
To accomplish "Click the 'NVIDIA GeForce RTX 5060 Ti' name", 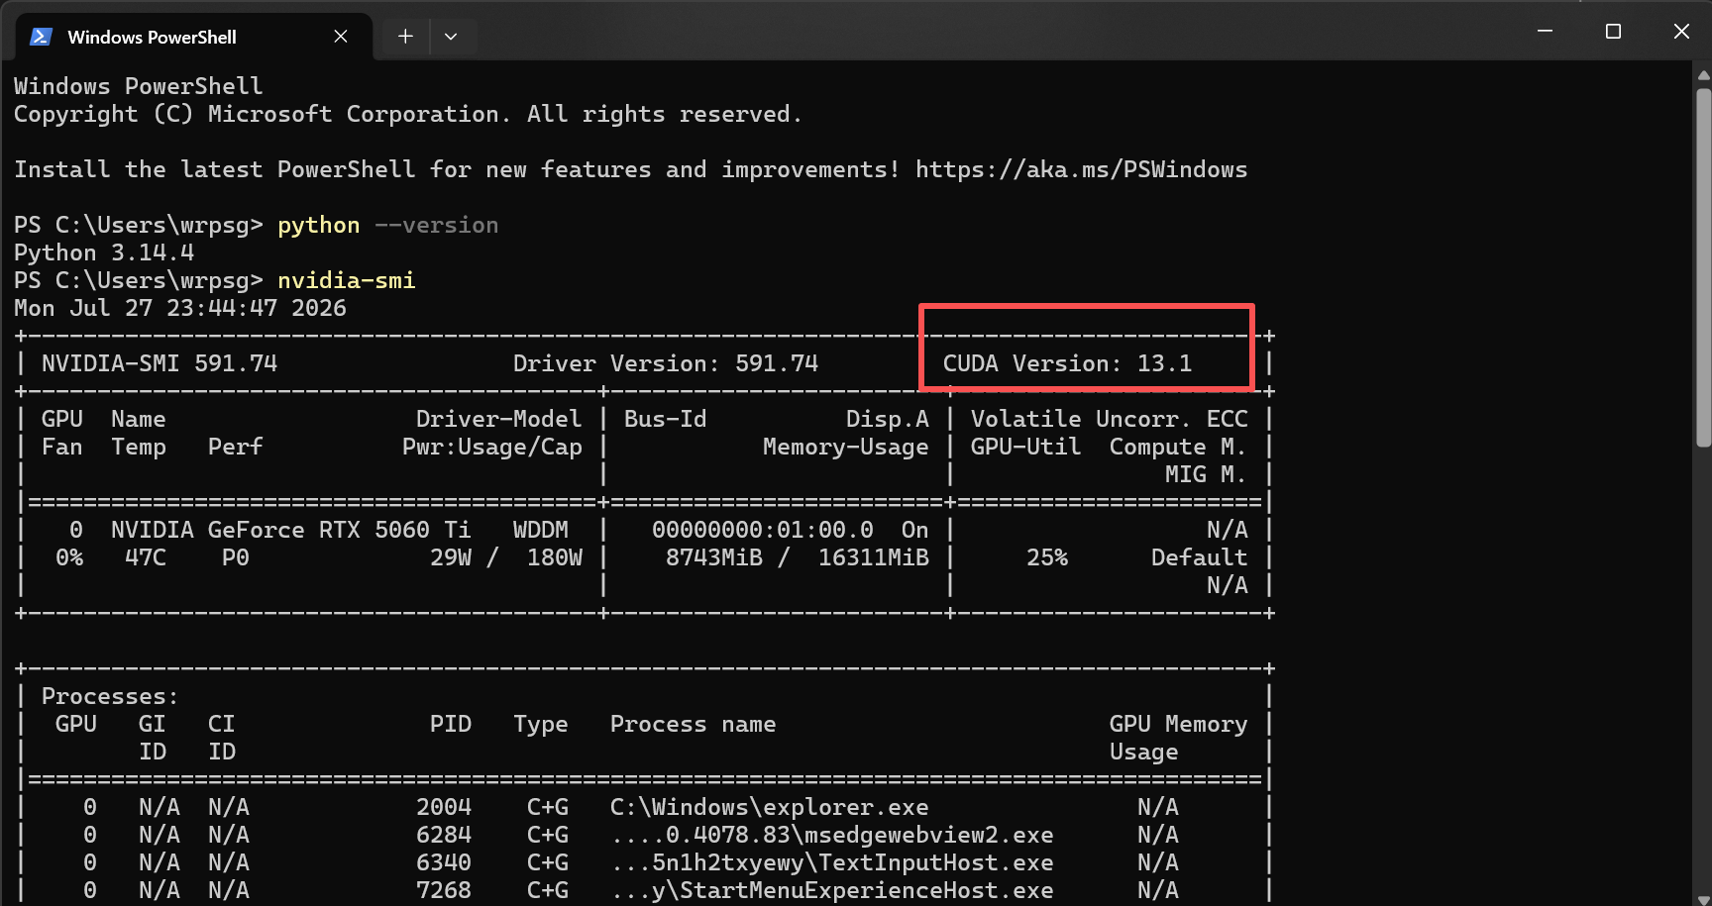I will [290, 530].
